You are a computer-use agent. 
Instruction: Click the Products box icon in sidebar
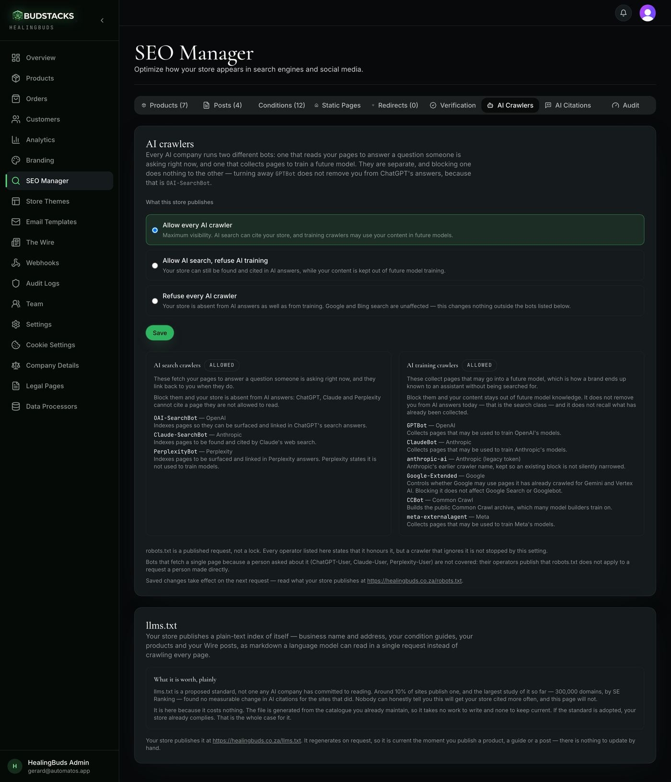tap(16, 78)
